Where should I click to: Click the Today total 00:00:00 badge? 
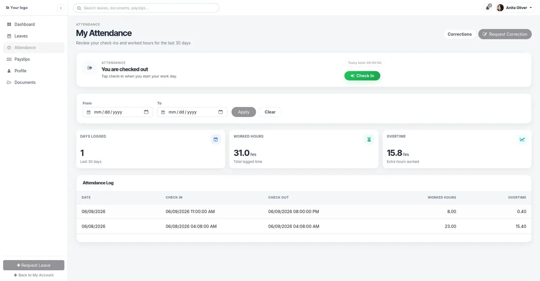[365, 63]
